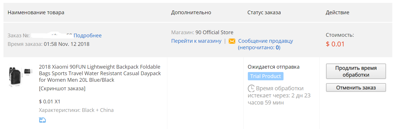Open the Xiaomi 90FUN Backpack product title
Screen dimensions: 396x129
point(100,73)
